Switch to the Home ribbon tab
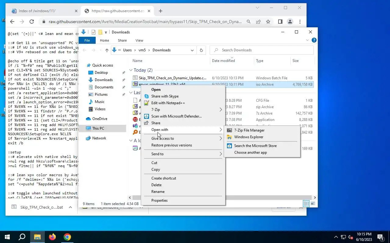Screen dimensions: 390x243 point(104,40)
